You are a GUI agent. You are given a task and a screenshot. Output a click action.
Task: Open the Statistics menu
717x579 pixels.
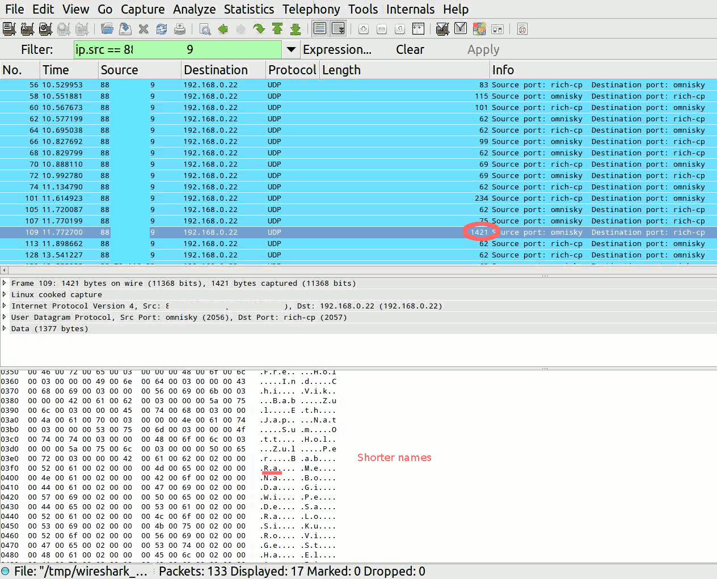(248, 9)
